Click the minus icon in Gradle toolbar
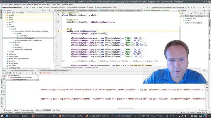Viewport: 211px width, 118px height. click(x=188, y=13)
